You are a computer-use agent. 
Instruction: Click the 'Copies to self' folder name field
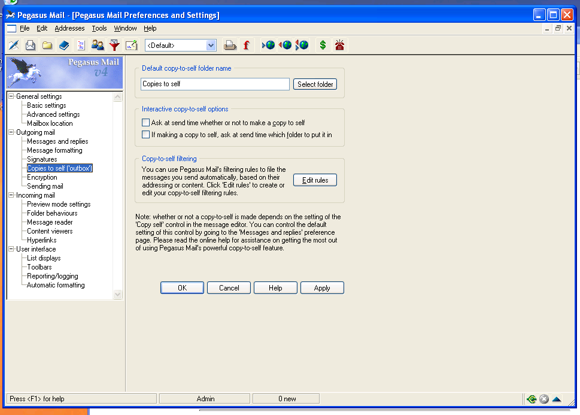(x=215, y=84)
